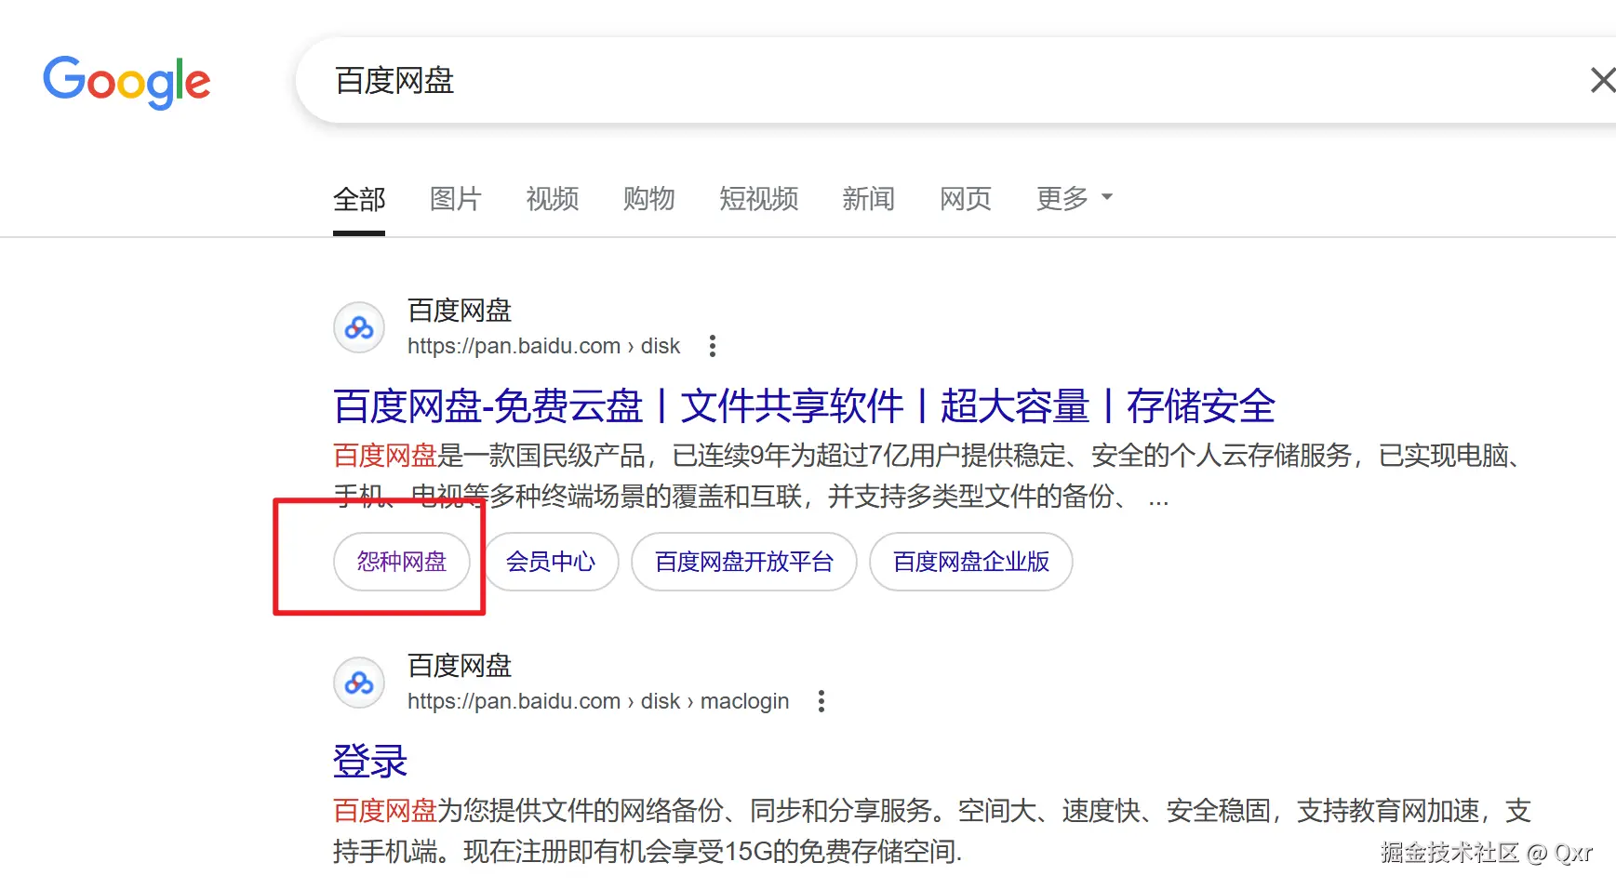Switch to the 图片 image search tab
This screenshot has width=1616, height=889.
[455, 199]
